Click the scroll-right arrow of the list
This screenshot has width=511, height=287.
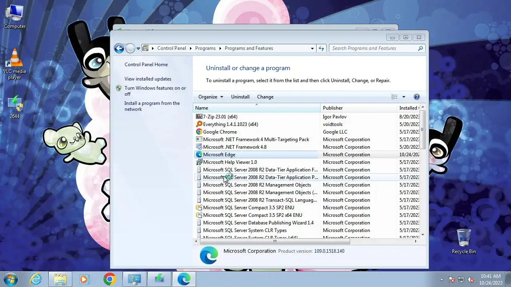(416, 241)
